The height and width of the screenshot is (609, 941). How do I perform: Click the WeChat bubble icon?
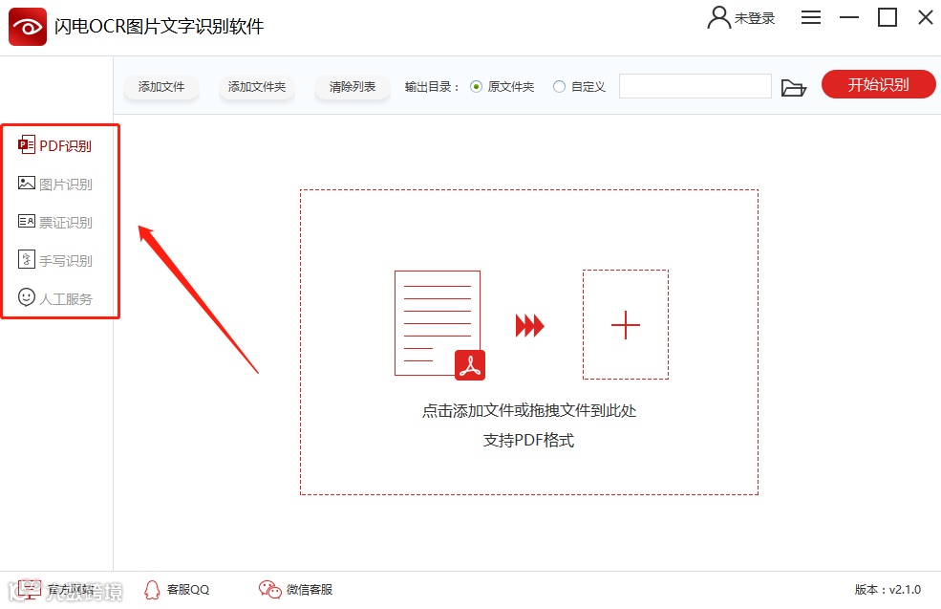269,590
